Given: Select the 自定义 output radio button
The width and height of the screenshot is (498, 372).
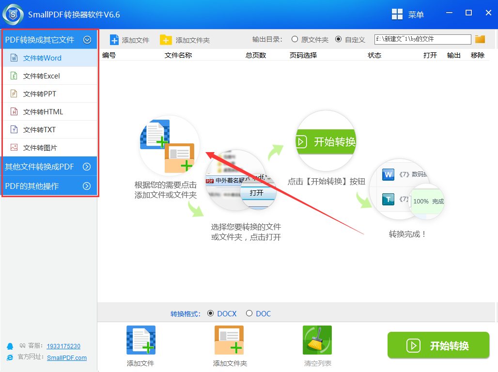Looking at the screenshot, I should coord(339,39).
